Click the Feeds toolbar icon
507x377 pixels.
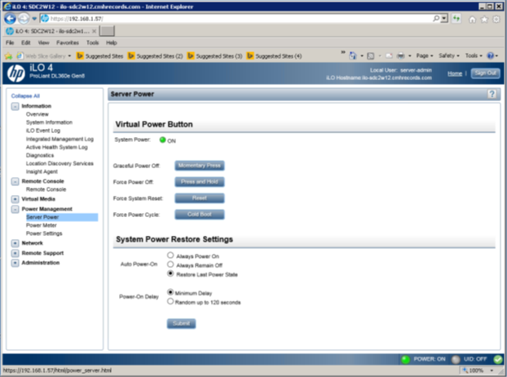pos(371,55)
